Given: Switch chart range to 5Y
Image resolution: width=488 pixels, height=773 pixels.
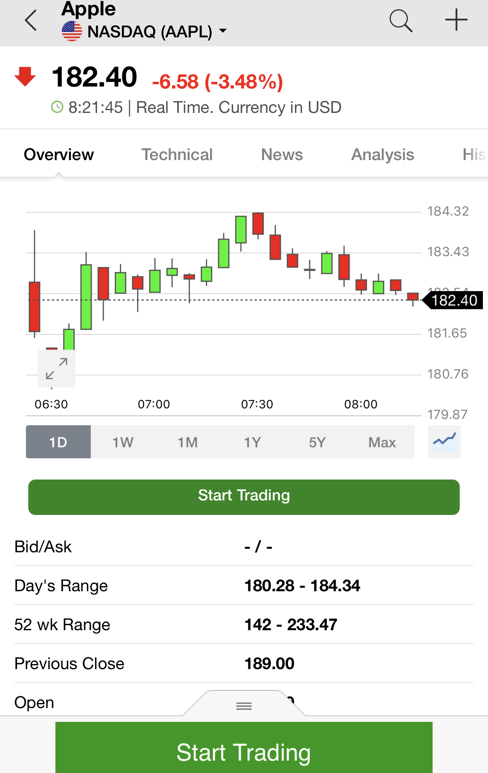Looking at the screenshot, I should click(317, 442).
